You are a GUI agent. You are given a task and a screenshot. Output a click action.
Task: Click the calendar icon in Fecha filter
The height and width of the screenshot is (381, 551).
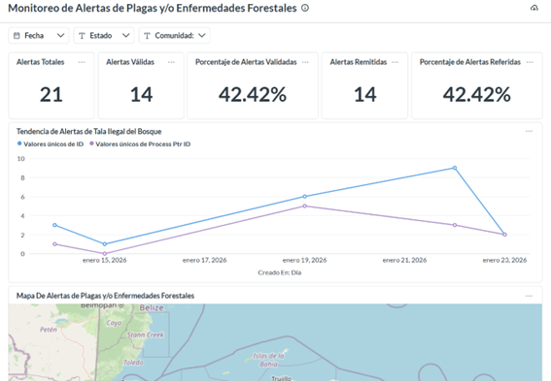pos(17,36)
